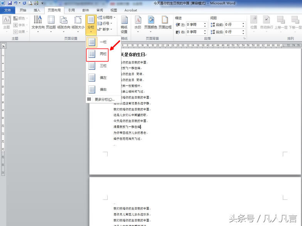Image resolution: width=302 pixels, height=226 pixels.
Task: Open 更多分栏 dialog
Action: [102, 99]
